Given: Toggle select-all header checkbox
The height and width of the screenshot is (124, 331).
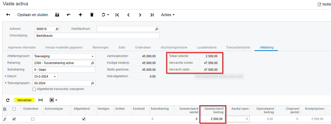Looking at the screenshot, I should click(14, 109).
